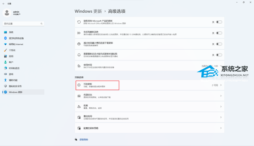
Task: Click the chevron on 传递优化 row
Action: tap(221, 96)
